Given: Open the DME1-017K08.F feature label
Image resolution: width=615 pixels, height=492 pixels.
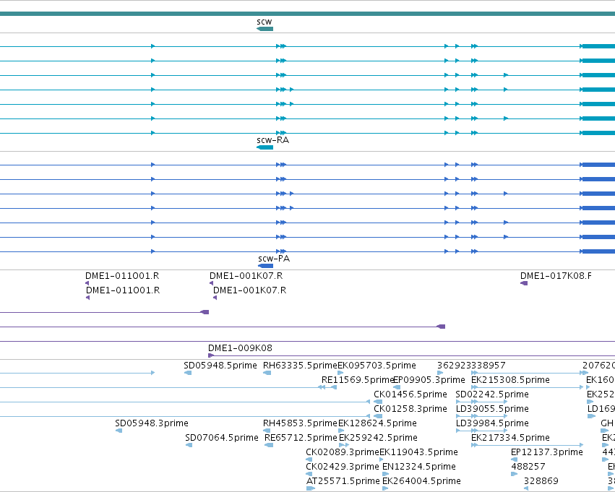Looking at the screenshot, I should pyautogui.click(x=556, y=275).
